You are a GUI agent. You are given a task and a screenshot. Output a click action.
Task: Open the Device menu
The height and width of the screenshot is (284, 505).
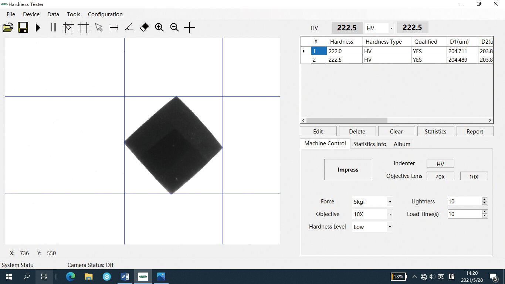tap(31, 14)
